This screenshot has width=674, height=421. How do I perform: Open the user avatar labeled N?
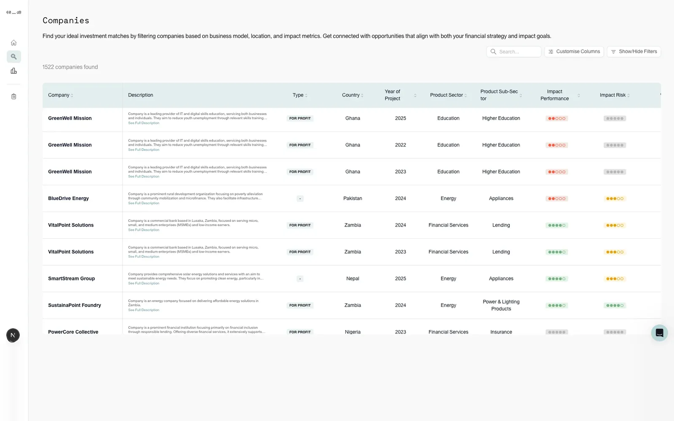click(x=13, y=335)
